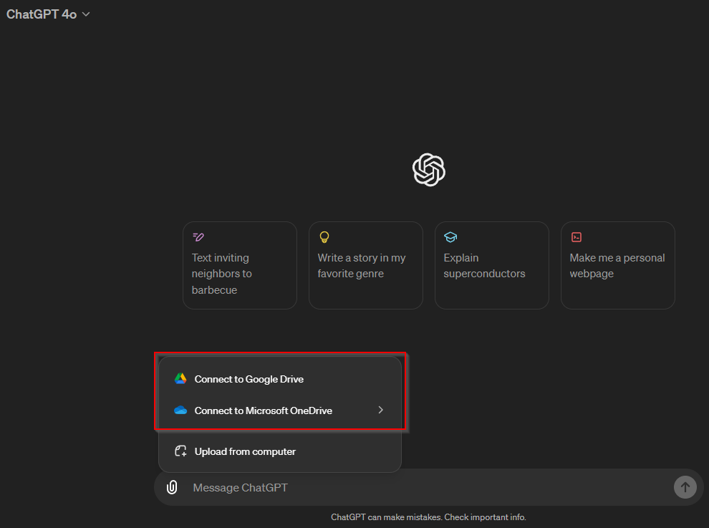Open Write a story in my favorite genre card
Image resolution: width=709 pixels, height=528 pixels.
point(366,266)
